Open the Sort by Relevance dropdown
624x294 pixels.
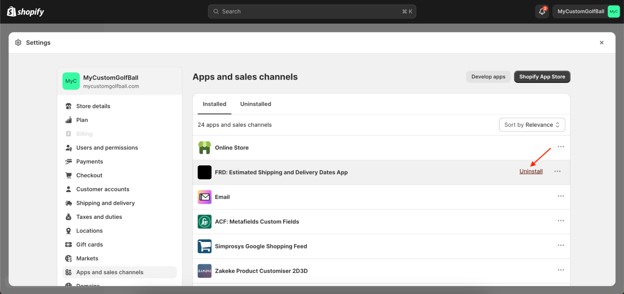click(x=532, y=125)
